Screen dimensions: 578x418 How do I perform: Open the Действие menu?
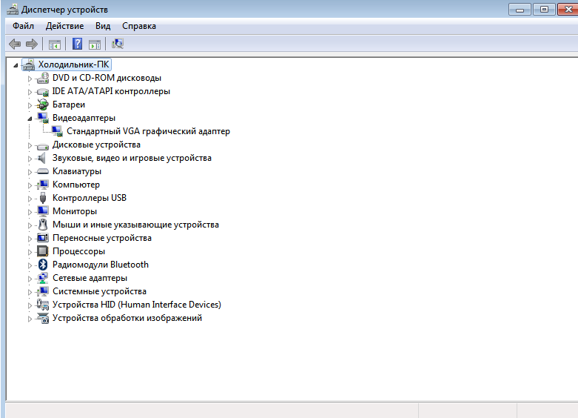point(64,26)
